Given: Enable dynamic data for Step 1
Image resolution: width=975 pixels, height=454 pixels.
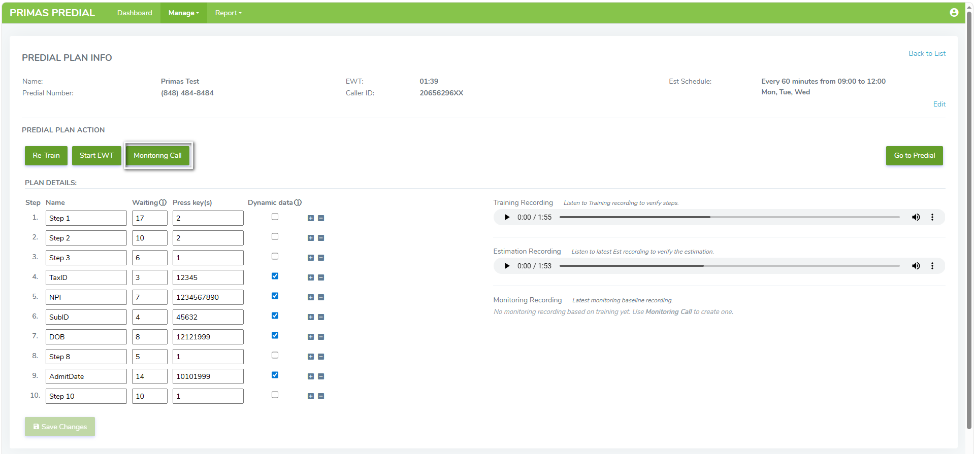Looking at the screenshot, I should [275, 217].
